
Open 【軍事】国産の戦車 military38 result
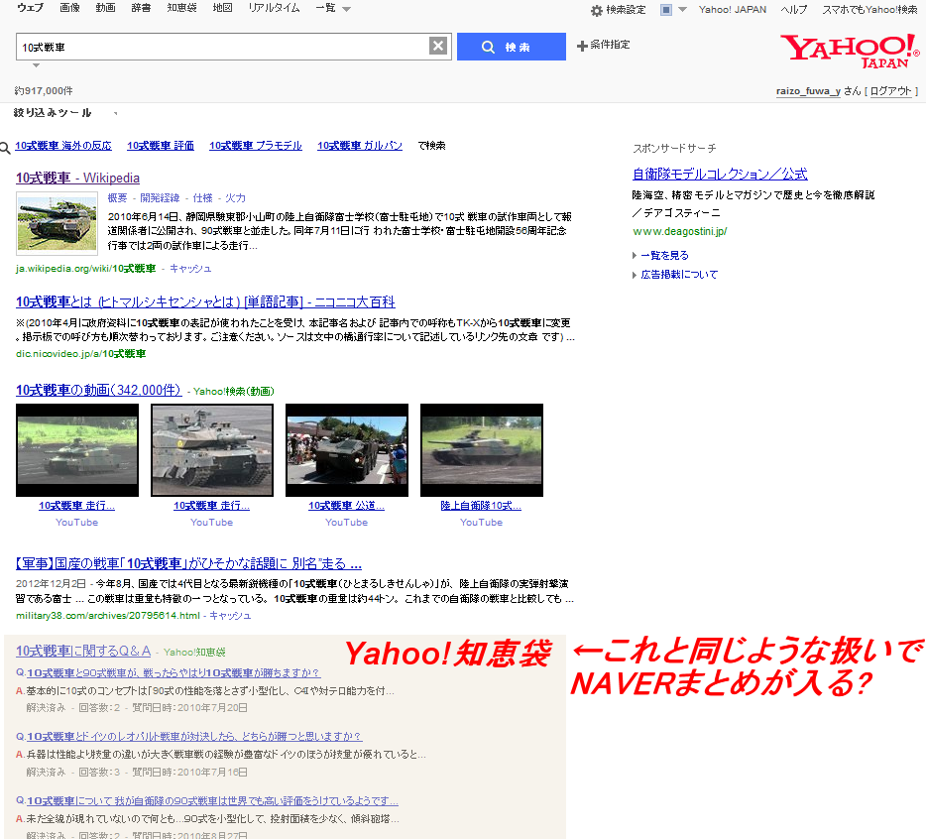tap(188, 563)
